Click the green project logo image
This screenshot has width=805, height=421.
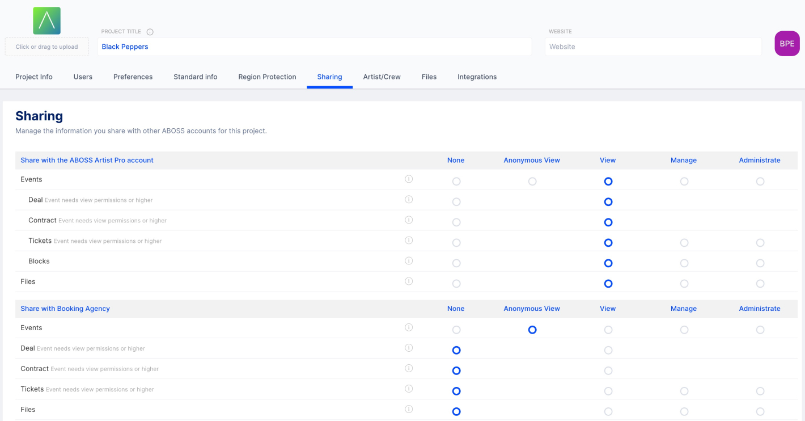pyautogui.click(x=46, y=21)
